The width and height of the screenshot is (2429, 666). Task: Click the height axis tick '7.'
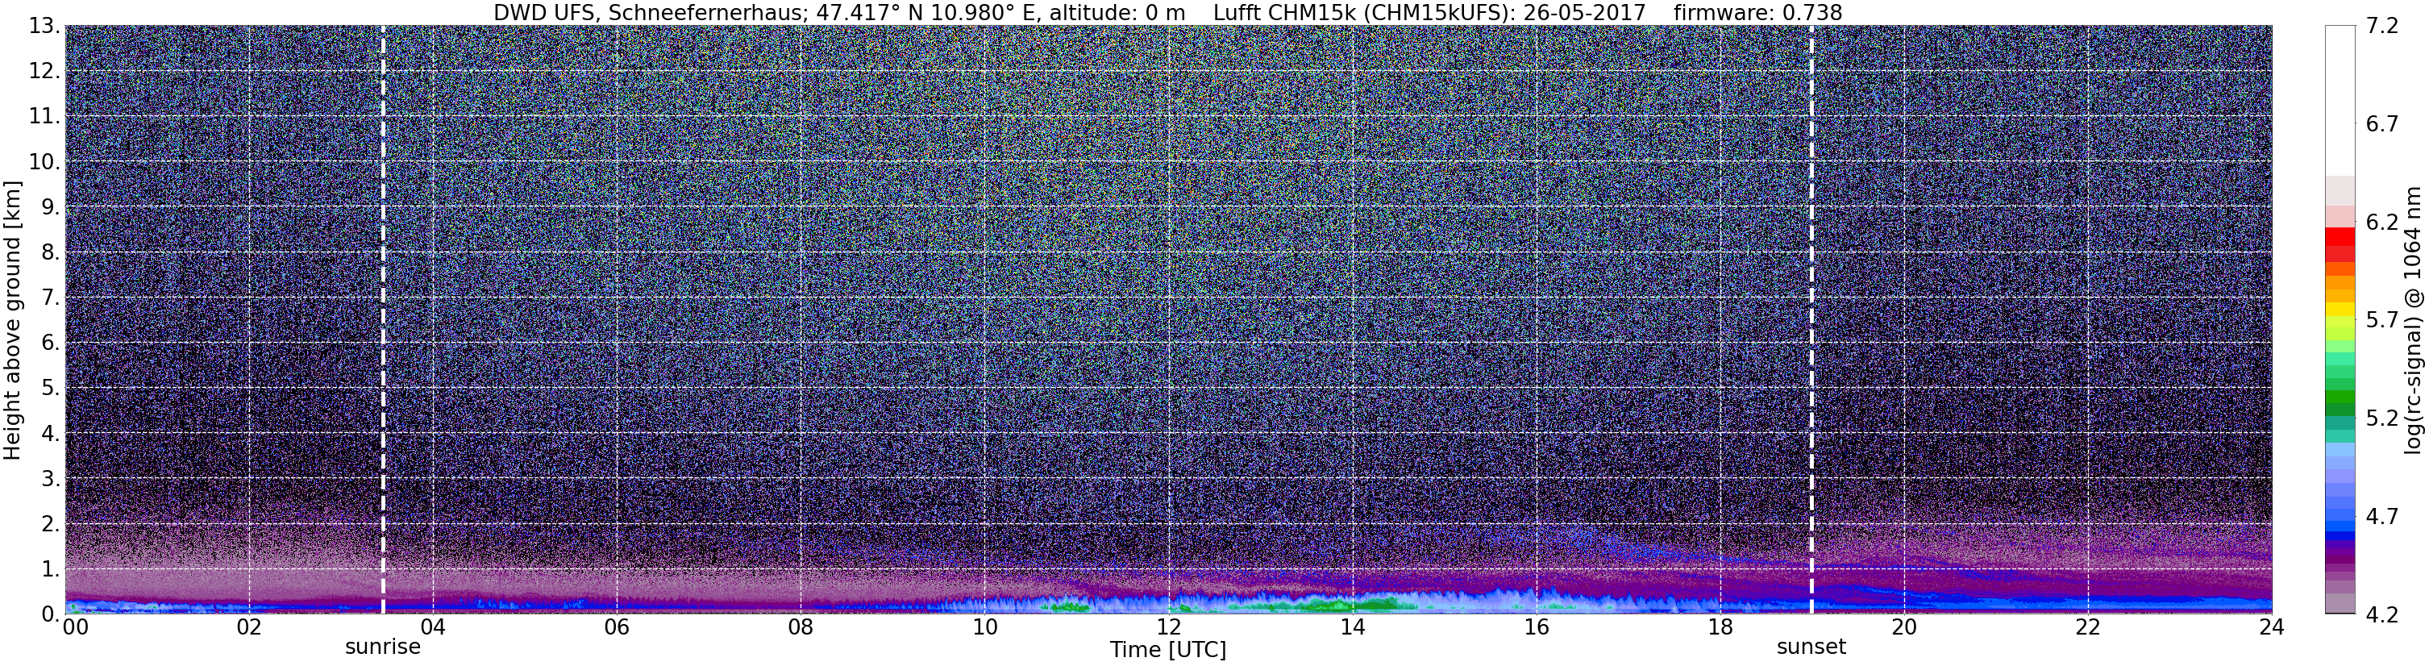51,298
